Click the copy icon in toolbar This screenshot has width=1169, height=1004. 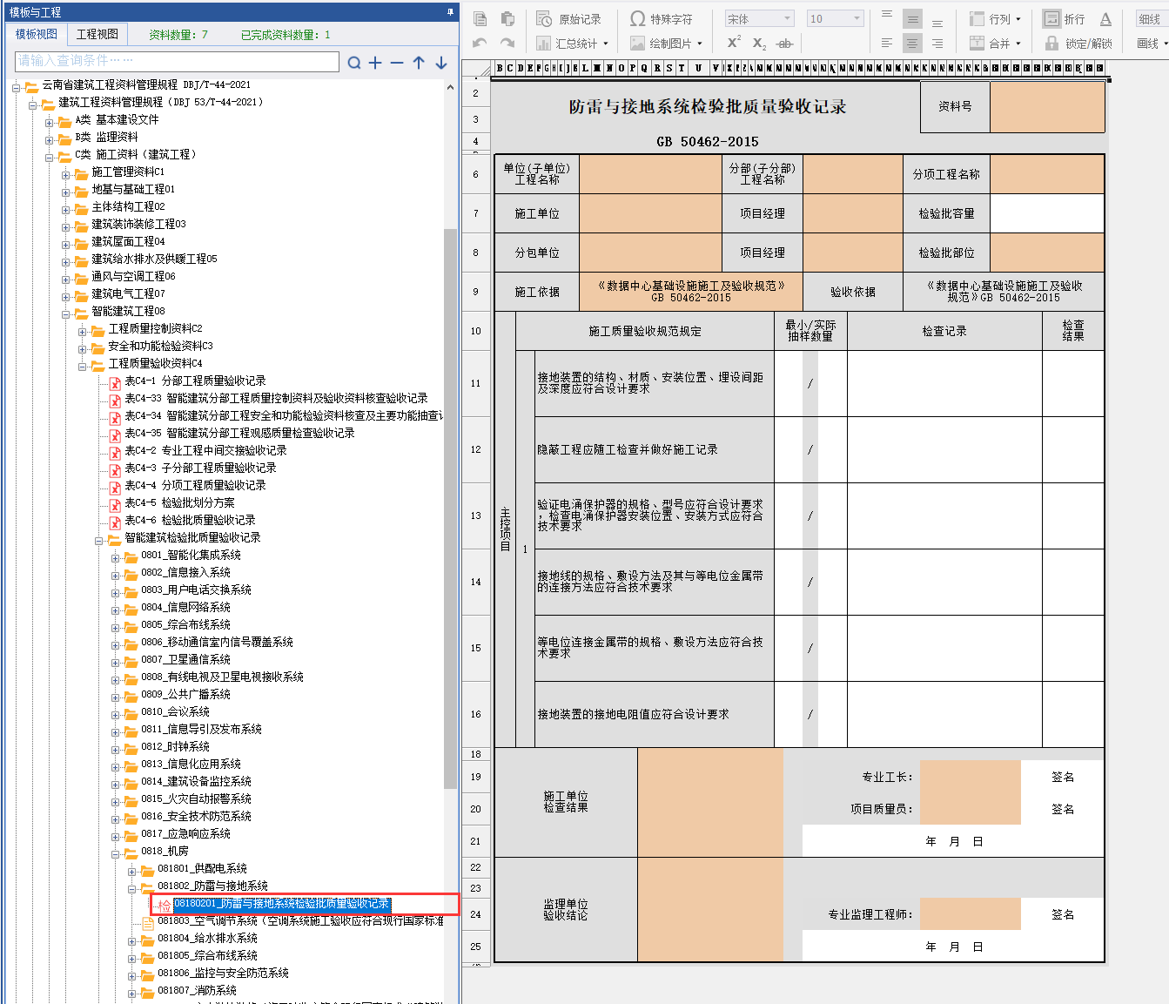click(x=480, y=18)
